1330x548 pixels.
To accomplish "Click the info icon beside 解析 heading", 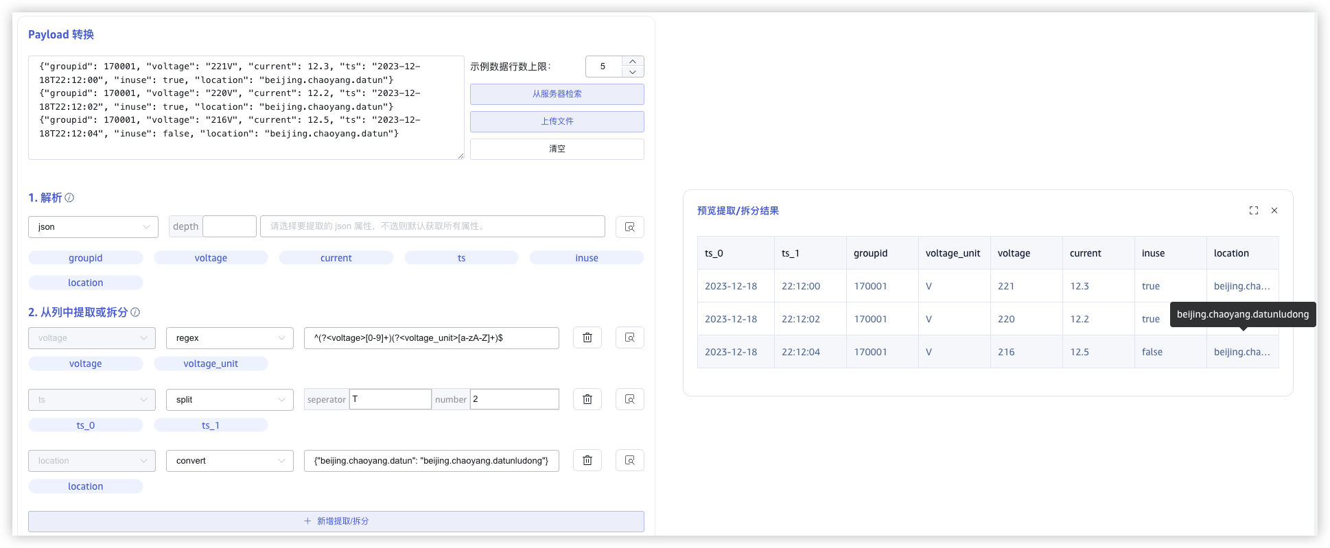I will click(69, 198).
